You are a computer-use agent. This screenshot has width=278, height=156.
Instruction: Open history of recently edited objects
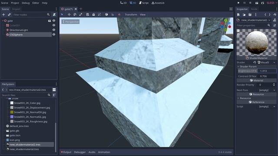click(275, 15)
